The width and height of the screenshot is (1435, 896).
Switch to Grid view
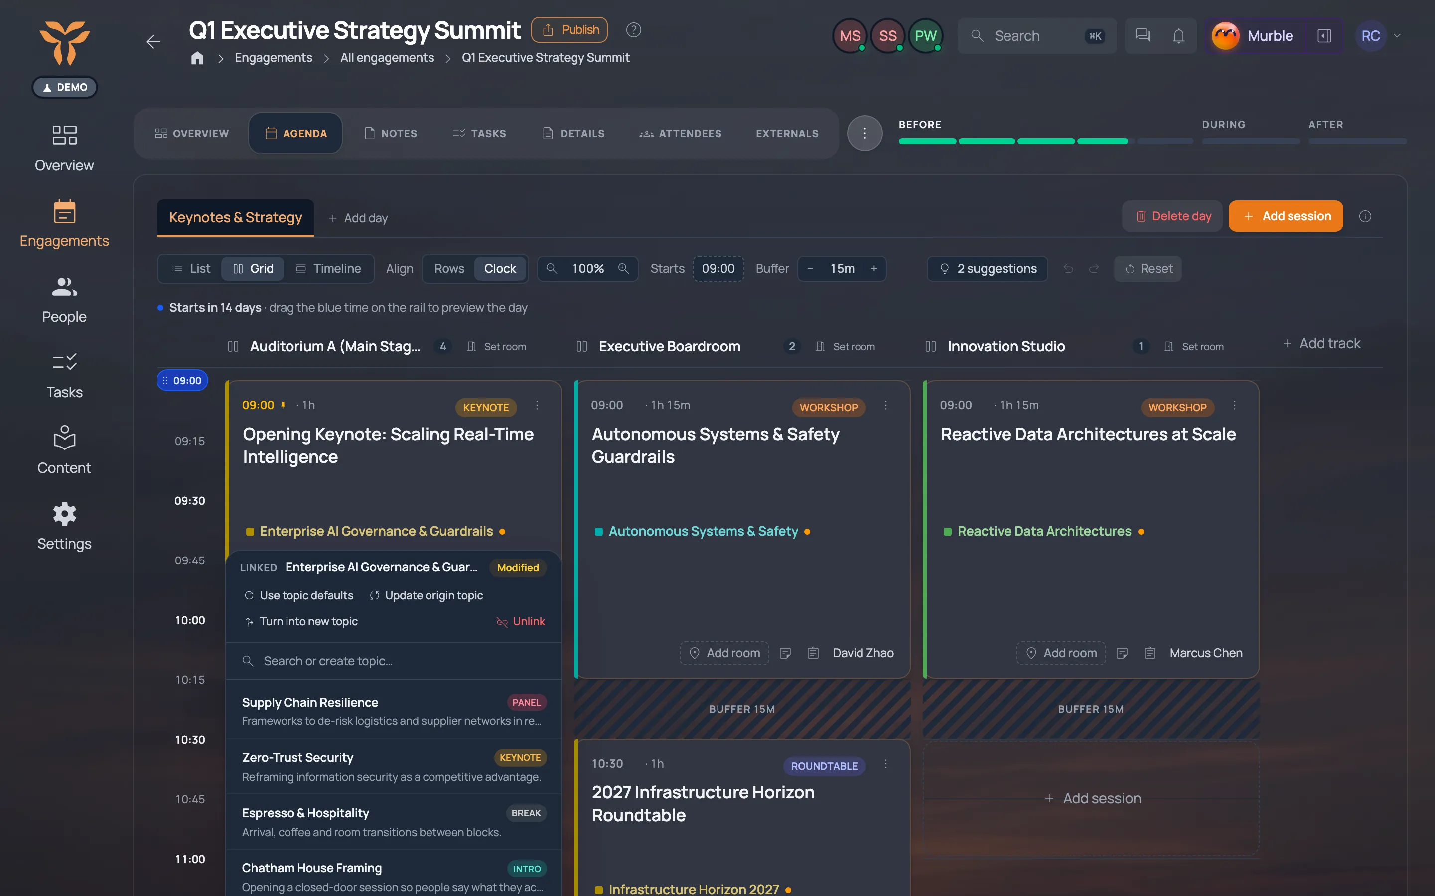pyautogui.click(x=253, y=268)
